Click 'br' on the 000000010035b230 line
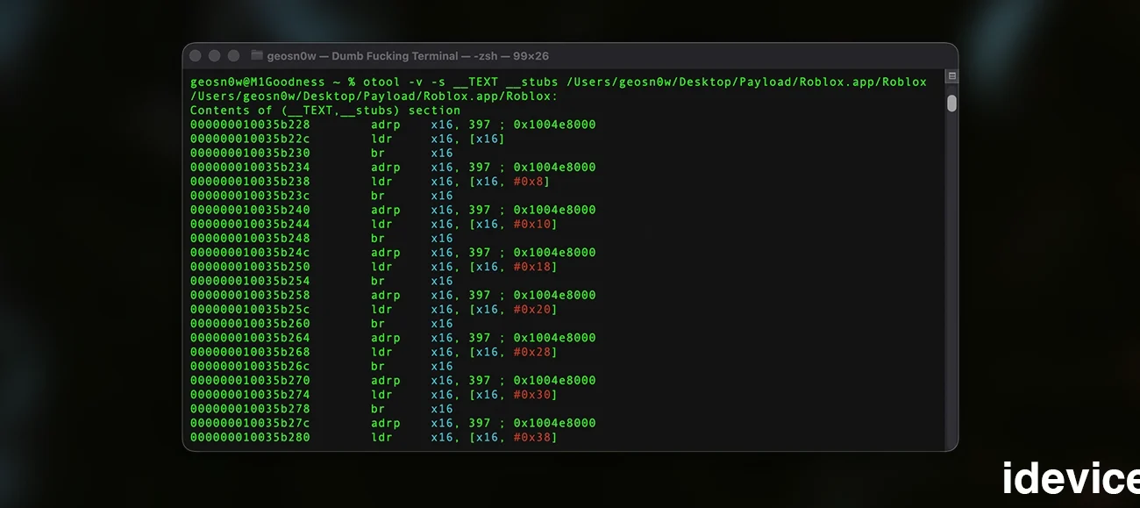Screen dimensions: 1140x508 (x=378, y=153)
